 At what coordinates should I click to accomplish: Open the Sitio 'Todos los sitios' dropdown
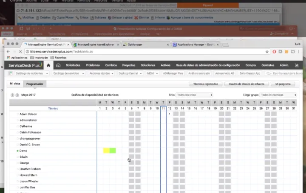click(194, 95)
